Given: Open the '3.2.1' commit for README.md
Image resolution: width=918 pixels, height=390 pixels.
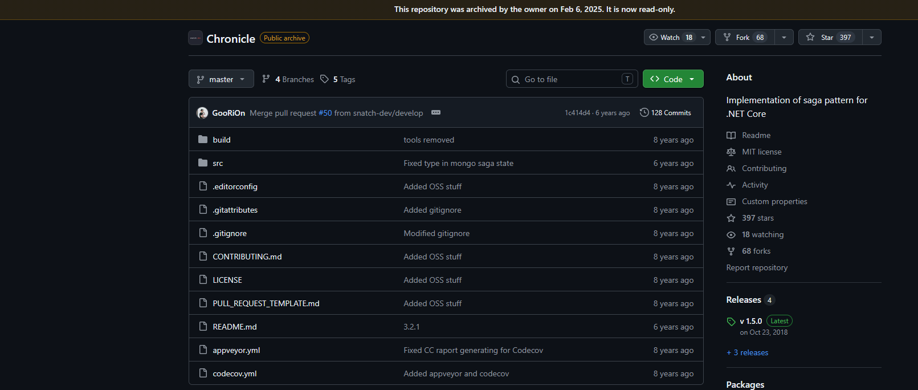Looking at the screenshot, I should coord(411,327).
